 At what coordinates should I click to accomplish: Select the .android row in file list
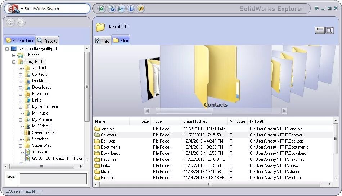[x=213, y=129]
